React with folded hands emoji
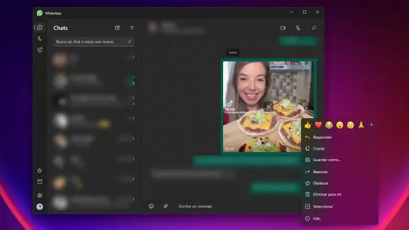The image size is (409, 230). [361, 125]
